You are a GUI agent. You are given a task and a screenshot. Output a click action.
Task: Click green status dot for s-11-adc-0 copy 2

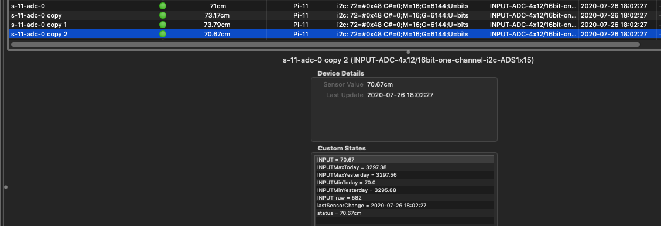tap(162, 34)
